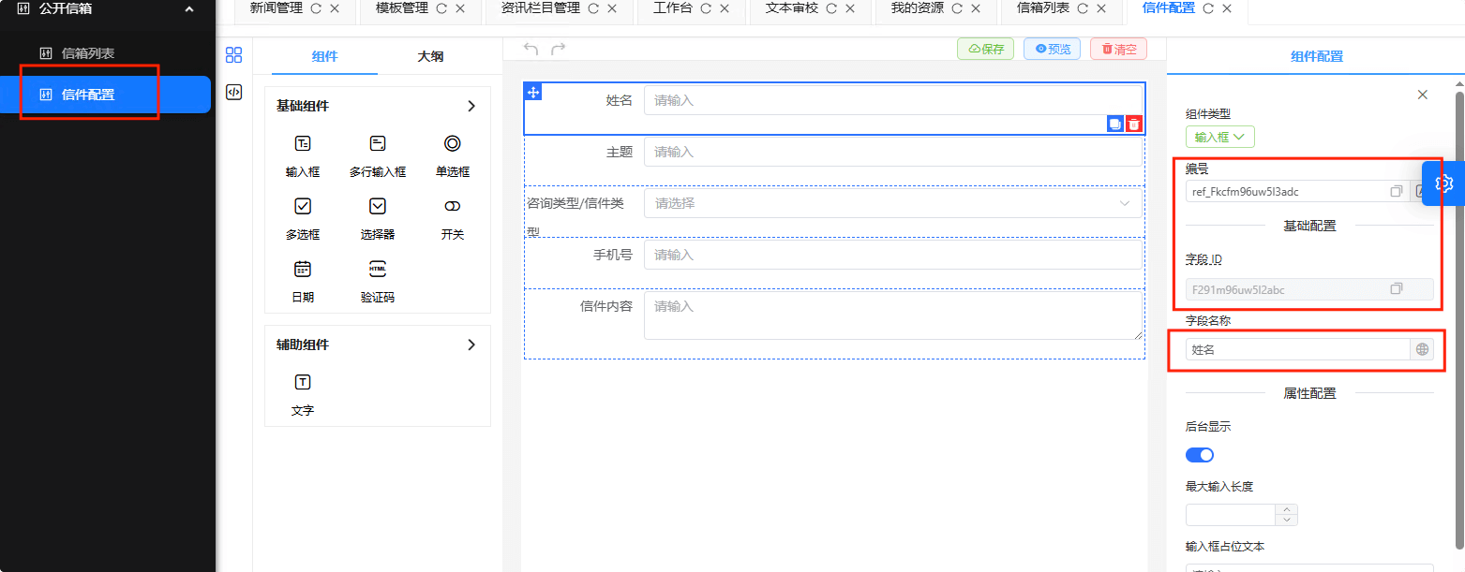Open the floating settings gear
The image size is (1465, 572).
(1443, 183)
